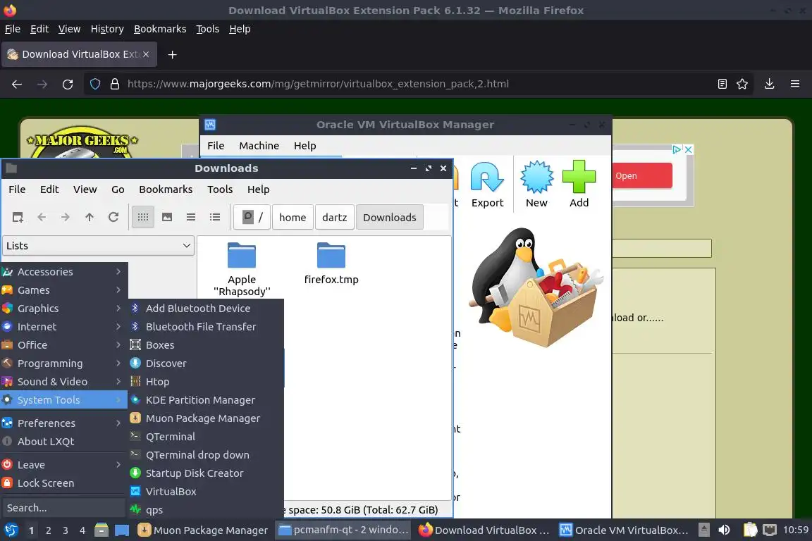
Task: Click About LXQt in the menu
Action: pyautogui.click(x=63, y=442)
